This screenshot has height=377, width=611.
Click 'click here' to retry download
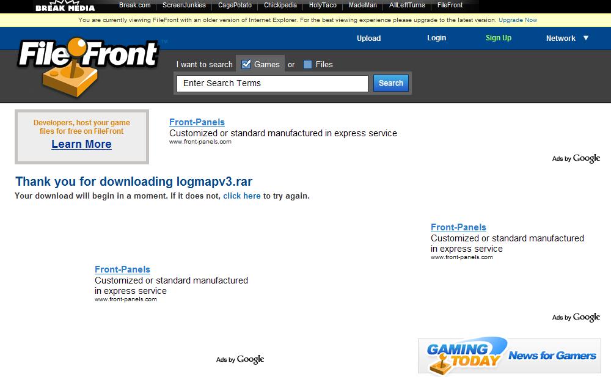tap(241, 196)
